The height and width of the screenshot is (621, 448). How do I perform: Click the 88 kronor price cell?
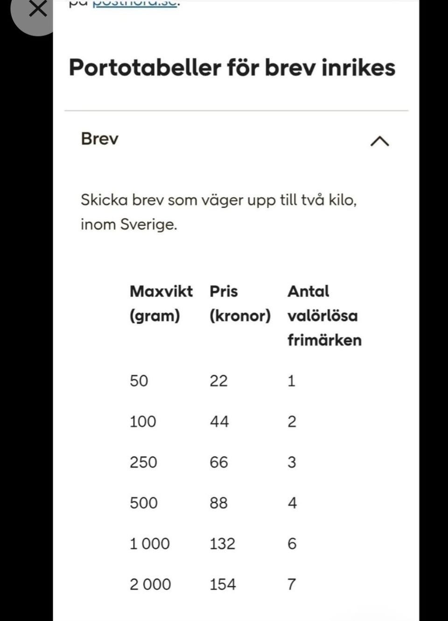click(x=218, y=502)
